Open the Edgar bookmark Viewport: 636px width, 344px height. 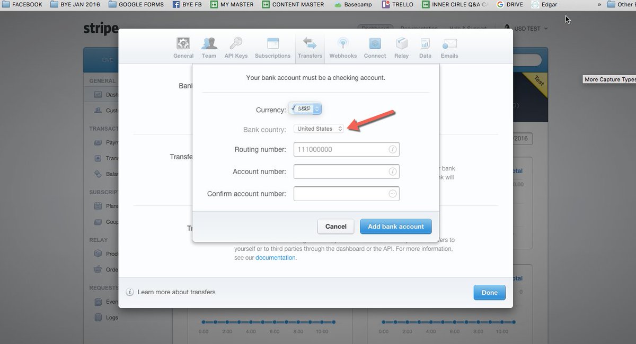[x=544, y=4]
